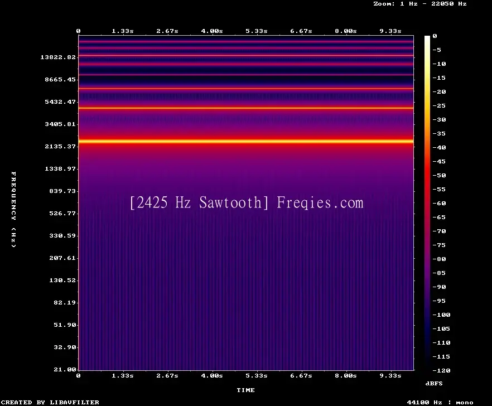Click the vertical FREQUENCY (Hz) axis title

[13, 209]
